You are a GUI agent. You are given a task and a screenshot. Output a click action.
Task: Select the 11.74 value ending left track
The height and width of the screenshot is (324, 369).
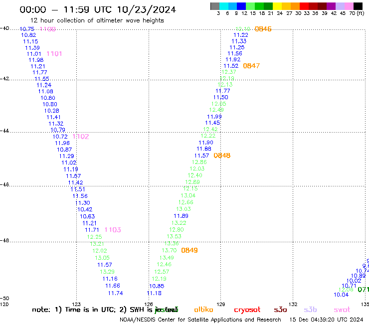[x=116, y=293]
